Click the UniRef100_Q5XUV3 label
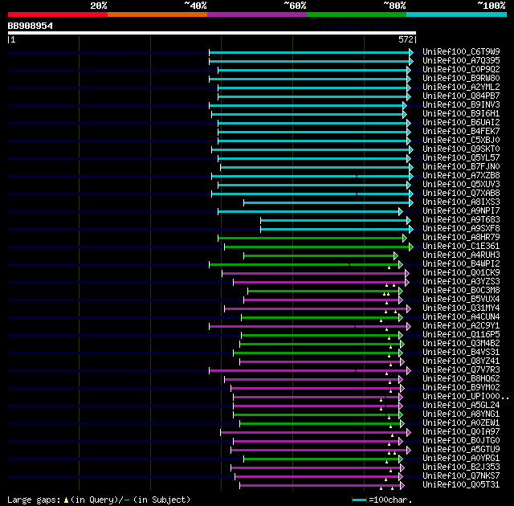 pyautogui.click(x=461, y=185)
